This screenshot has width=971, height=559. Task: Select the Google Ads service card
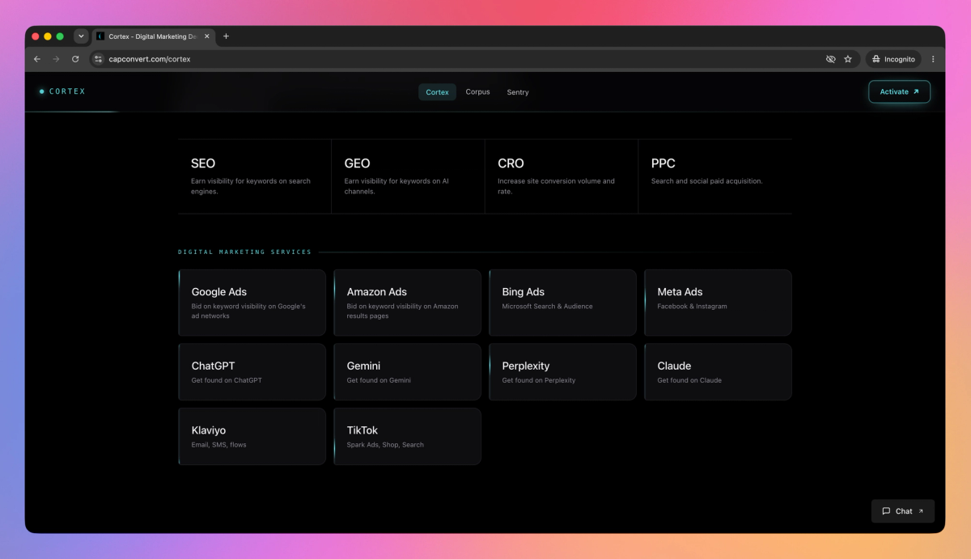(252, 303)
